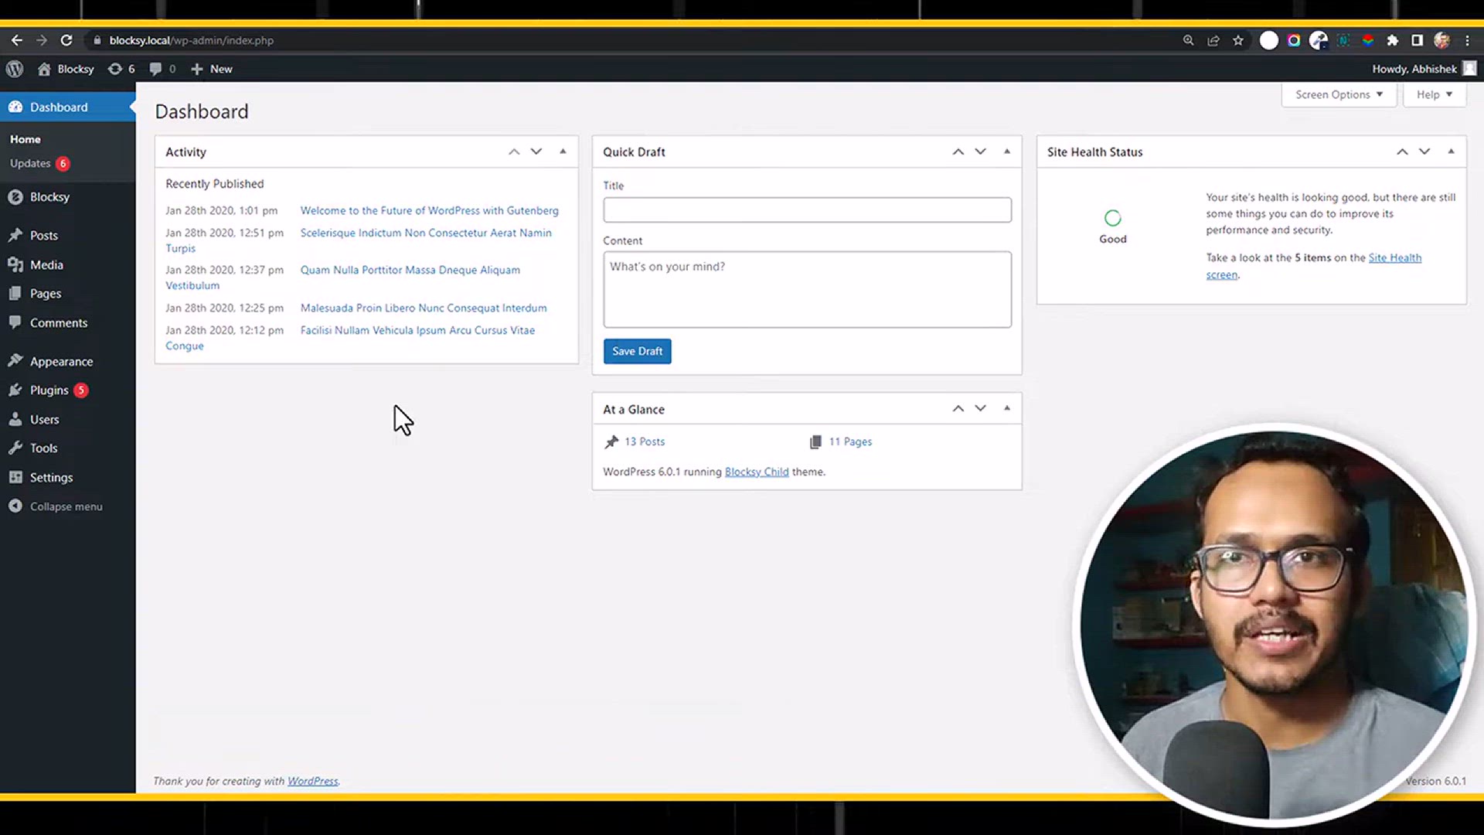Click the updates icon showing 6
This screenshot has width=1484, height=835.
121,69
